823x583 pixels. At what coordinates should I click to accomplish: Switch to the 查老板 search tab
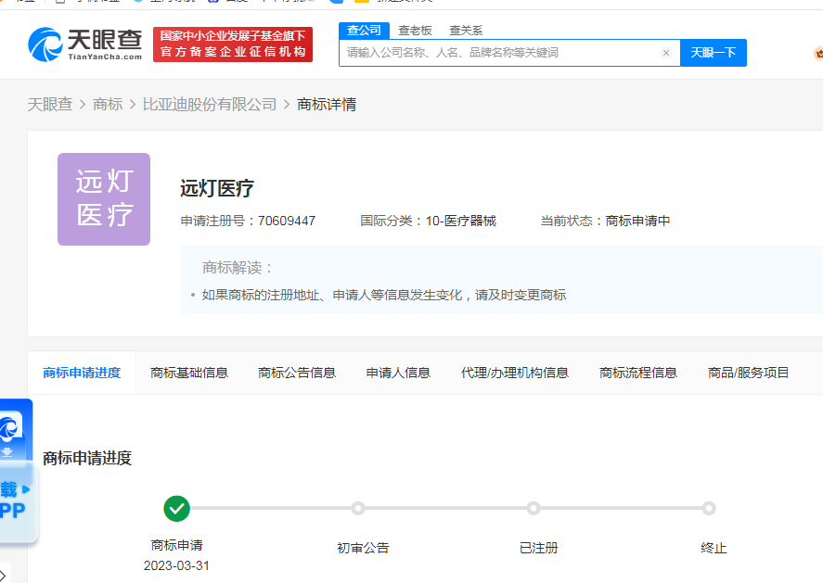[415, 31]
